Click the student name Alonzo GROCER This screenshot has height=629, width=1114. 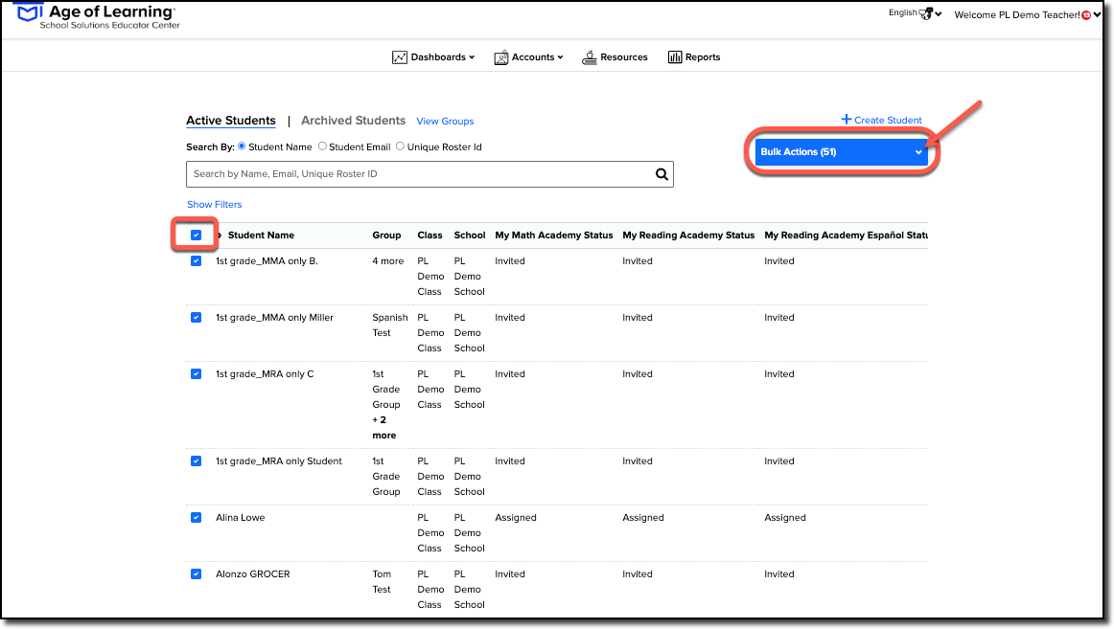[x=253, y=574]
